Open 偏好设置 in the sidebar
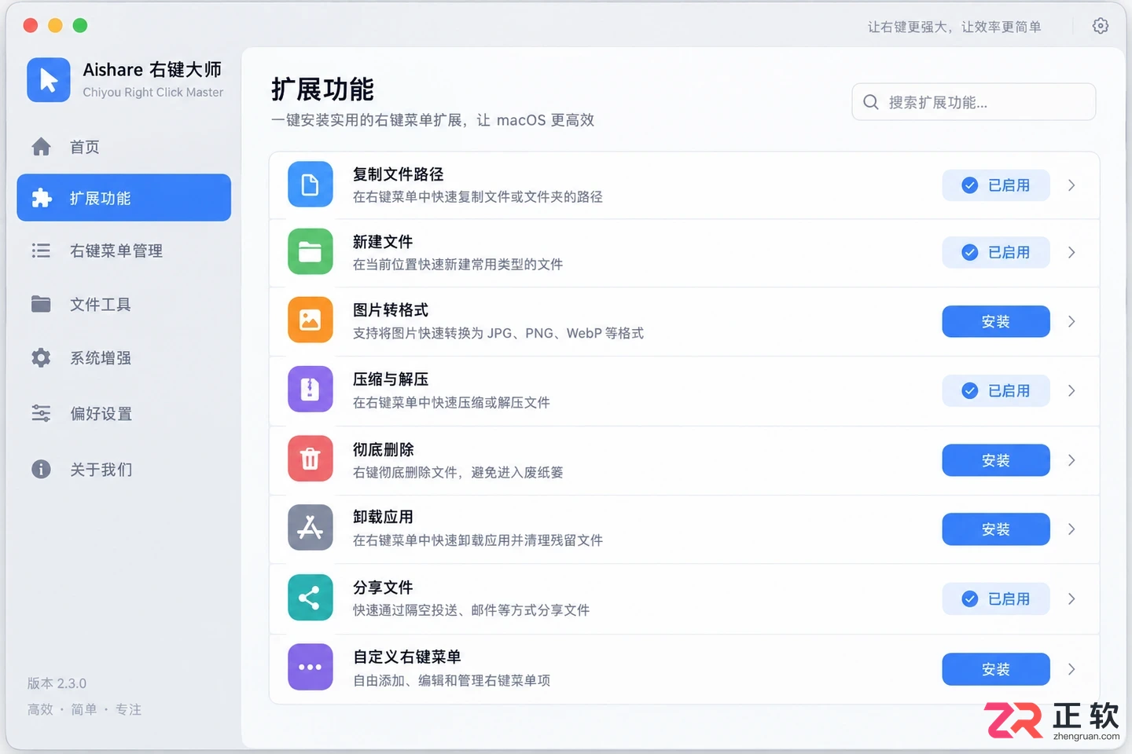 pyautogui.click(x=124, y=413)
